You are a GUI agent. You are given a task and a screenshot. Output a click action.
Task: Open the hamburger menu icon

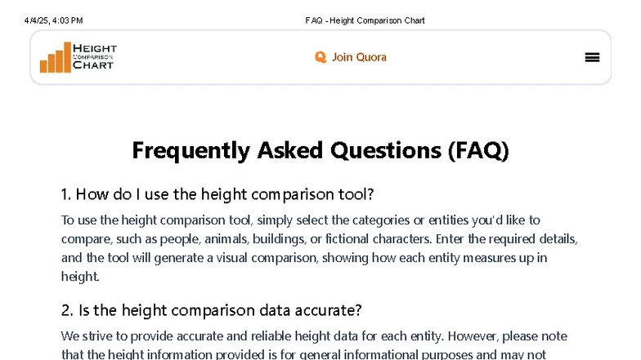[593, 57]
